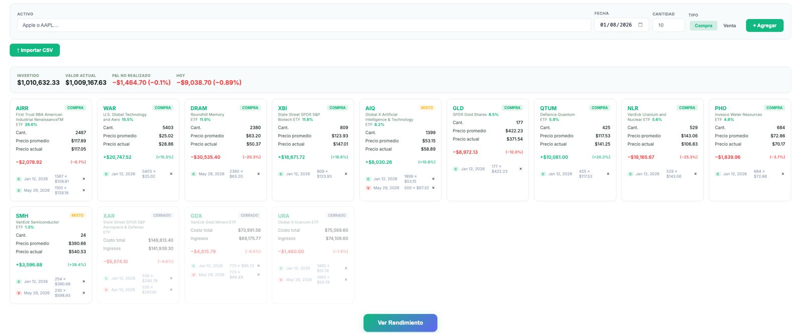802x333 pixels.
Task: Click XAR Costo total $148,813.40
Action: tap(161, 240)
